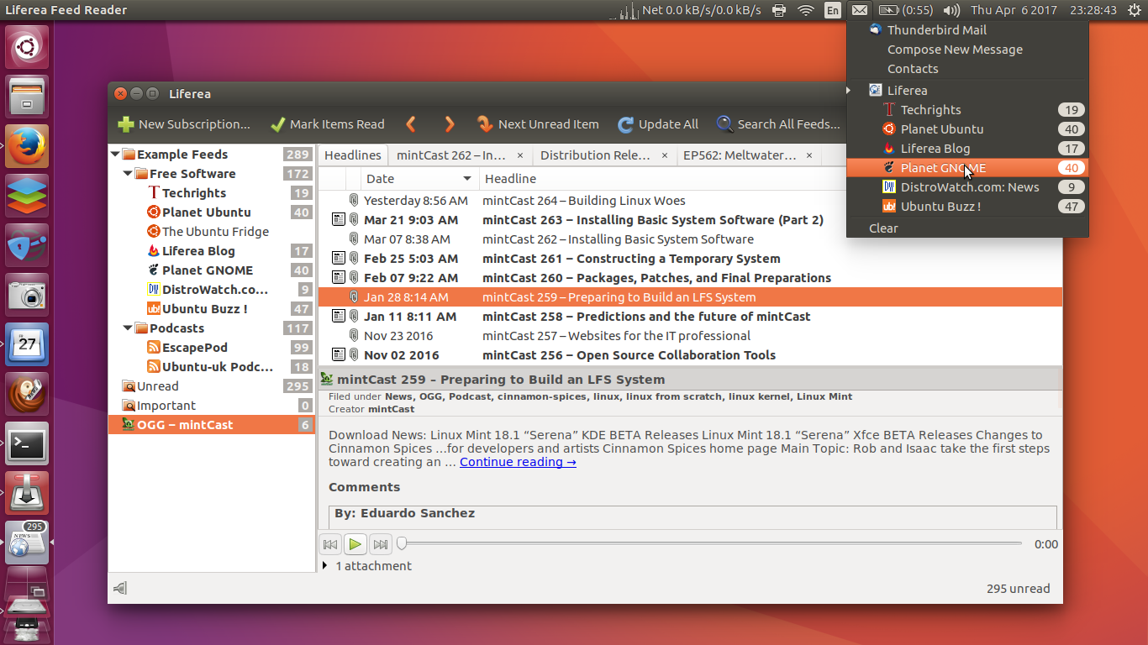The width and height of the screenshot is (1148, 645).
Task: Click Clear in the messaging menu
Action: tap(883, 228)
